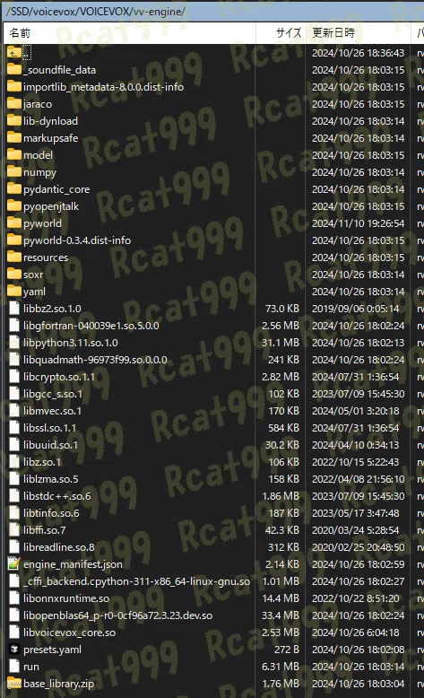Click the 2024/10/26 6:04:18 date value

click(356, 633)
